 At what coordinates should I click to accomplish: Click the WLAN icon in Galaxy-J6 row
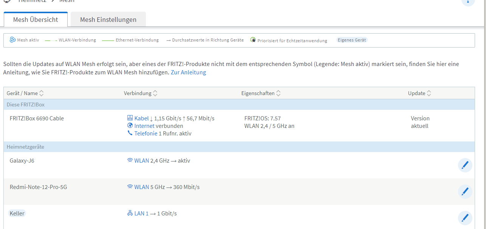pyautogui.click(x=130, y=160)
